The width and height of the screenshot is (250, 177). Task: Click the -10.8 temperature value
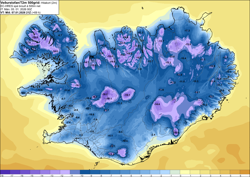pos(23,93)
